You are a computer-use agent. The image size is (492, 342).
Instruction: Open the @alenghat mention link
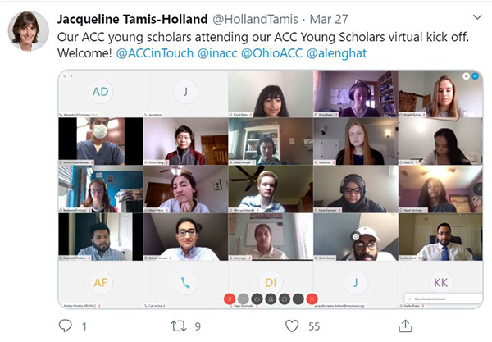click(x=336, y=53)
